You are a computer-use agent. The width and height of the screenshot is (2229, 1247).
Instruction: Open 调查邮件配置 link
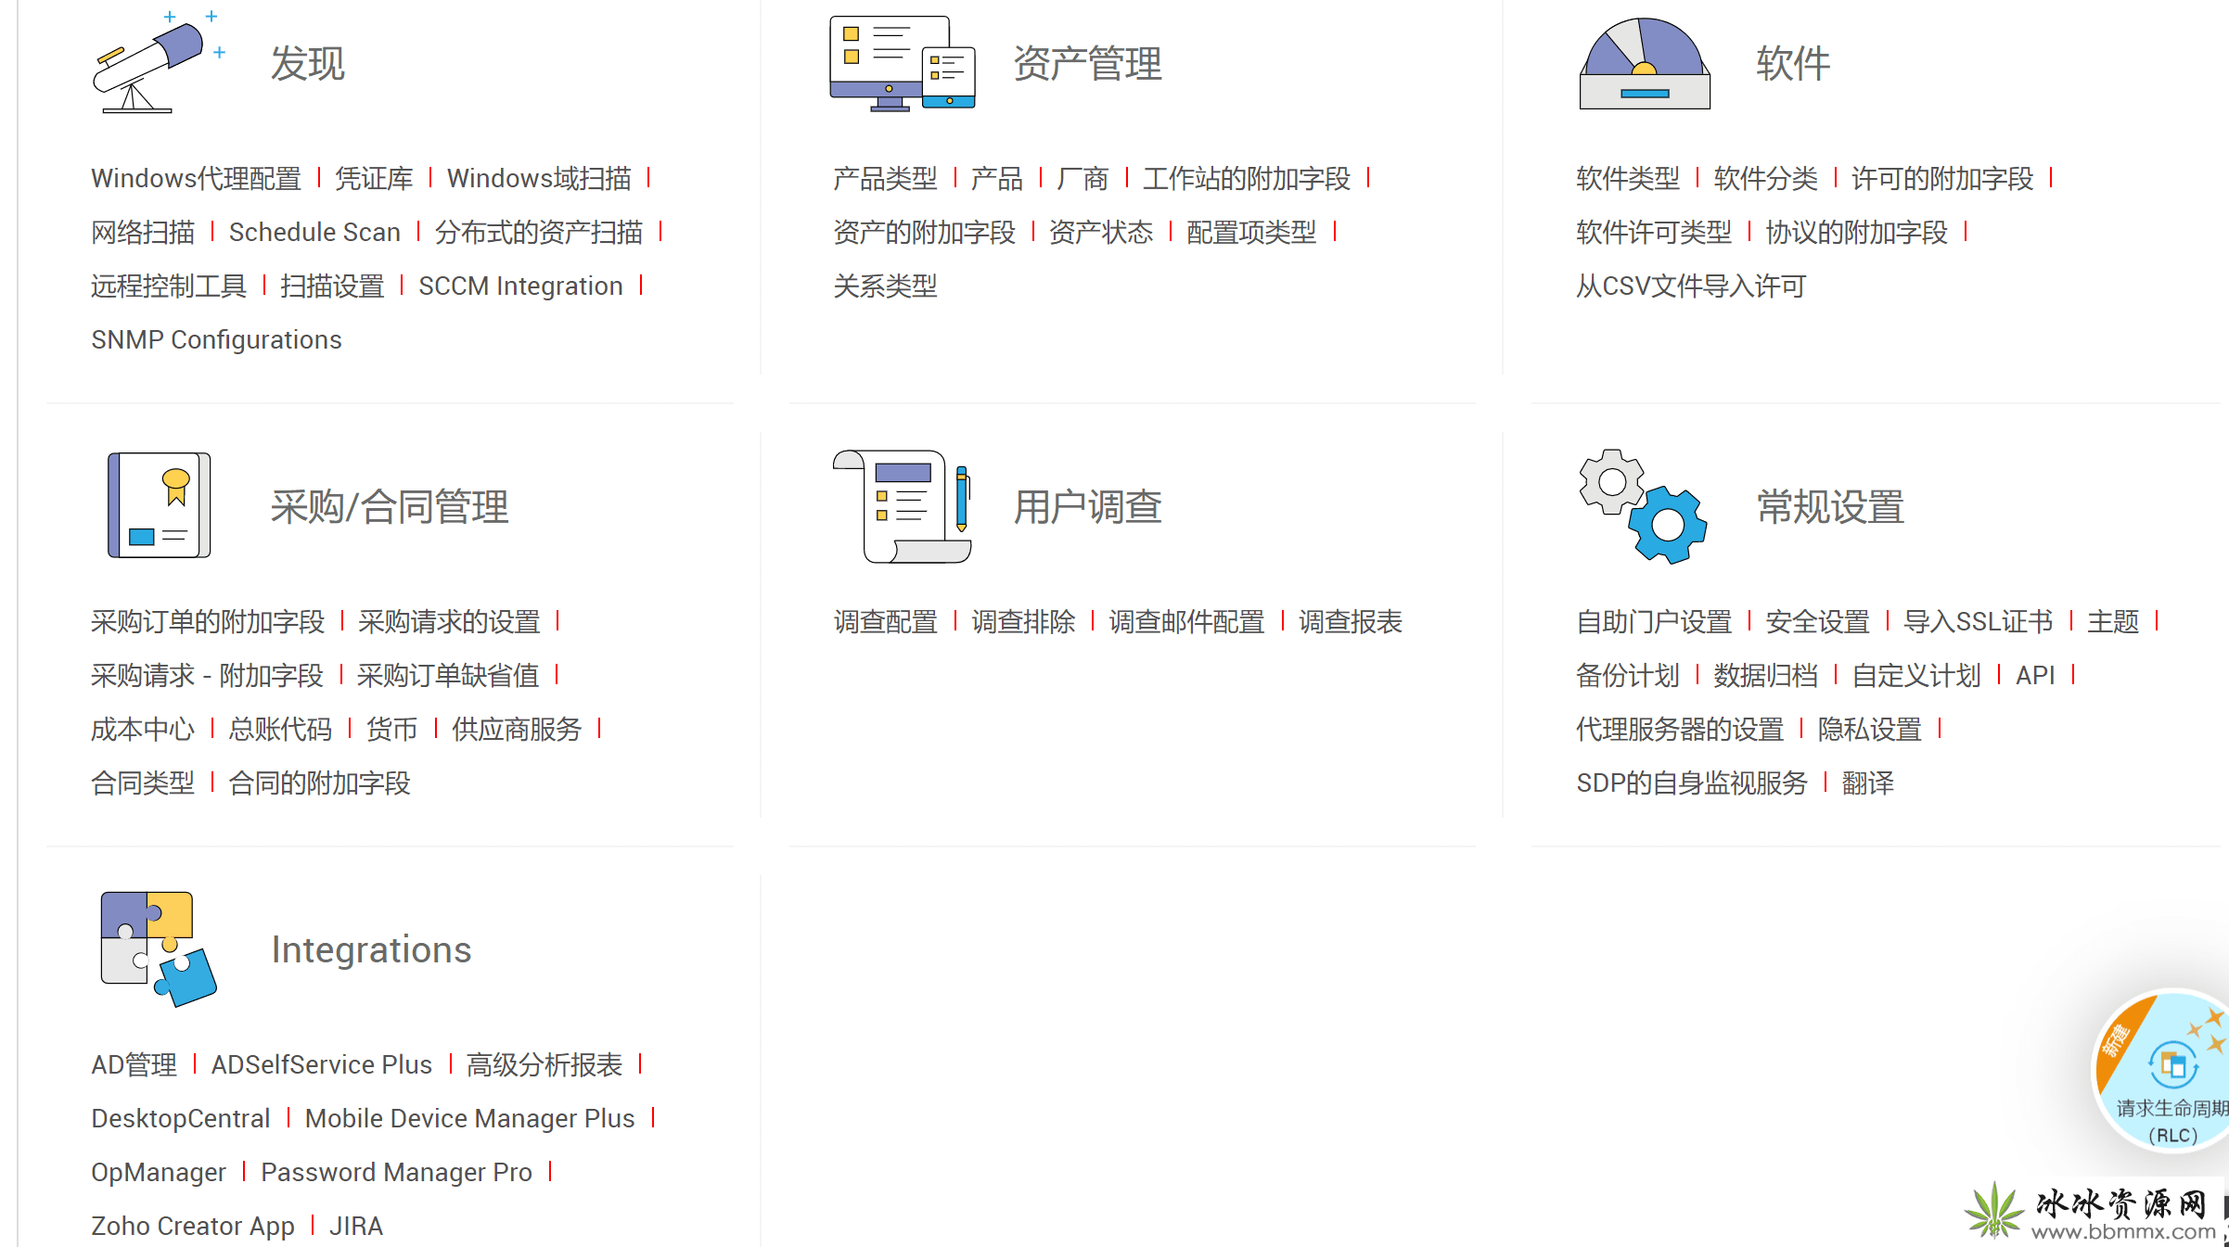1187,621
